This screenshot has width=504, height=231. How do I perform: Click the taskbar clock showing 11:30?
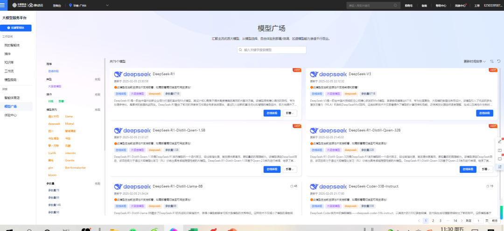click(x=452, y=229)
